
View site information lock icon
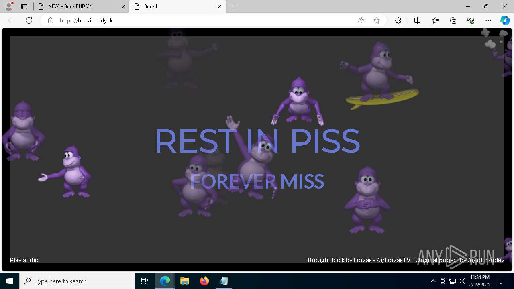click(50, 20)
